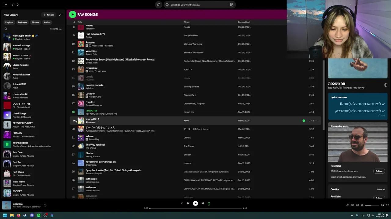The height and width of the screenshot is (219, 391).
Task: Open the Windows Start menu
Action: click(5, 215)
